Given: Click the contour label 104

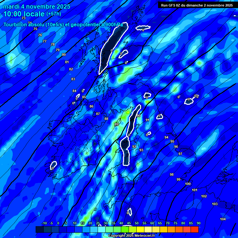Looking at the screenshot, I should 223,219.
